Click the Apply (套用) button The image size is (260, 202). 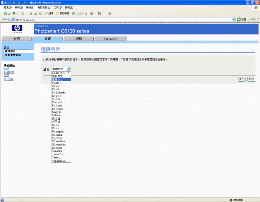click(242, 79)
